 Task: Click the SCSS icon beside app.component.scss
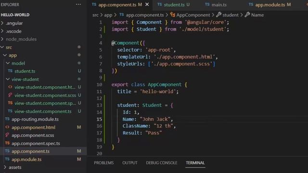pyautogui.click(x=7, y=135)
